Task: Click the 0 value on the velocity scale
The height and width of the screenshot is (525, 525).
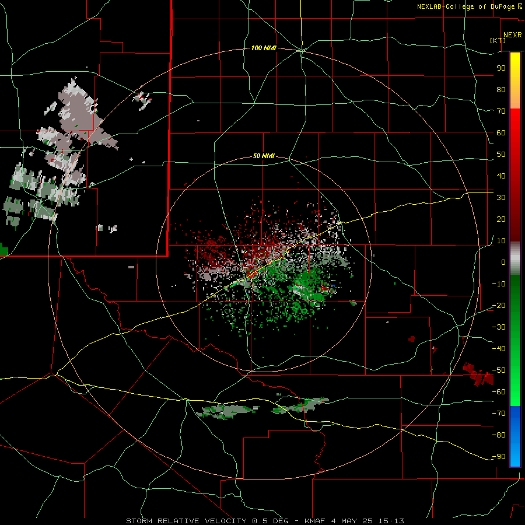Action: tap(503, 262)
